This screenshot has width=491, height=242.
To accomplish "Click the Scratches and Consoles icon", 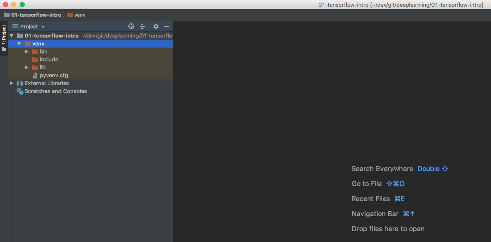I will click(20, 91).
